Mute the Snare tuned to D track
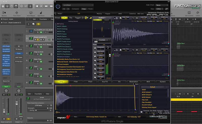 coord(35,40)
